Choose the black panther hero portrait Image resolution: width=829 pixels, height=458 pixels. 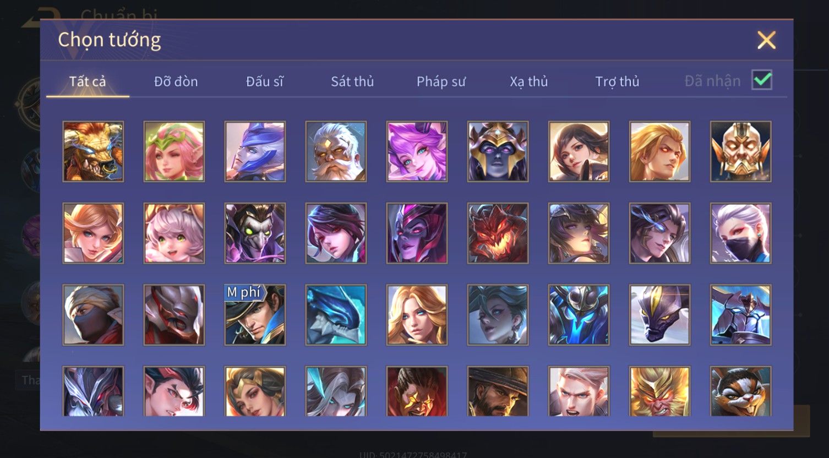tap(659, 314)
